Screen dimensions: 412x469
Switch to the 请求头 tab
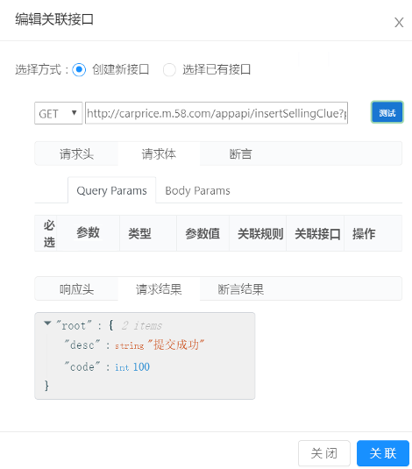(x=76, y=153)
